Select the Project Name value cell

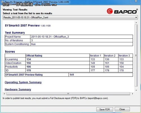[81, 37]
